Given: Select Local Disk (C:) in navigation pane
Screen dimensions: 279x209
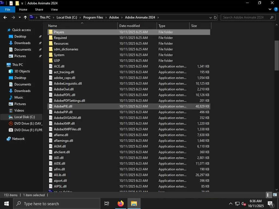Looking at the screenshot, I should 25,117.
